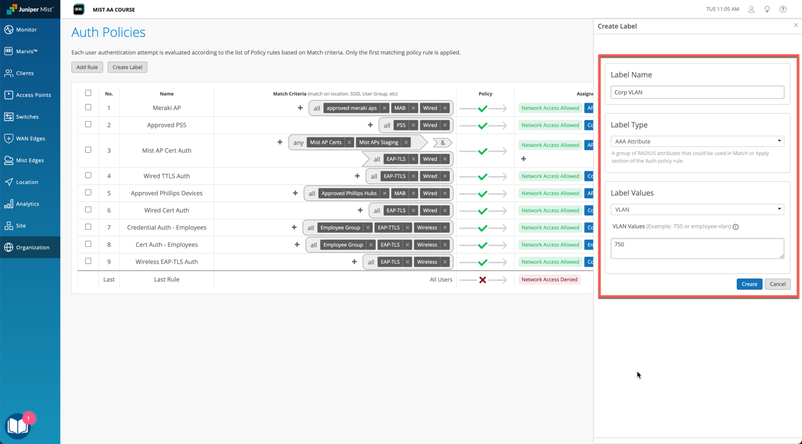Close the Create Label panel
This screenshot has height=444, width=802.
(795, 25)
